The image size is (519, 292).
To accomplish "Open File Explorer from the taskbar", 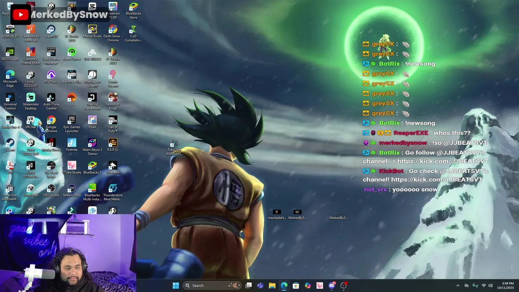I will [x=272, y=286].
